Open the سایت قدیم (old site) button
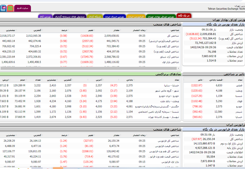The height and width of the screenshot is (169, 245). tap(22, 8)
